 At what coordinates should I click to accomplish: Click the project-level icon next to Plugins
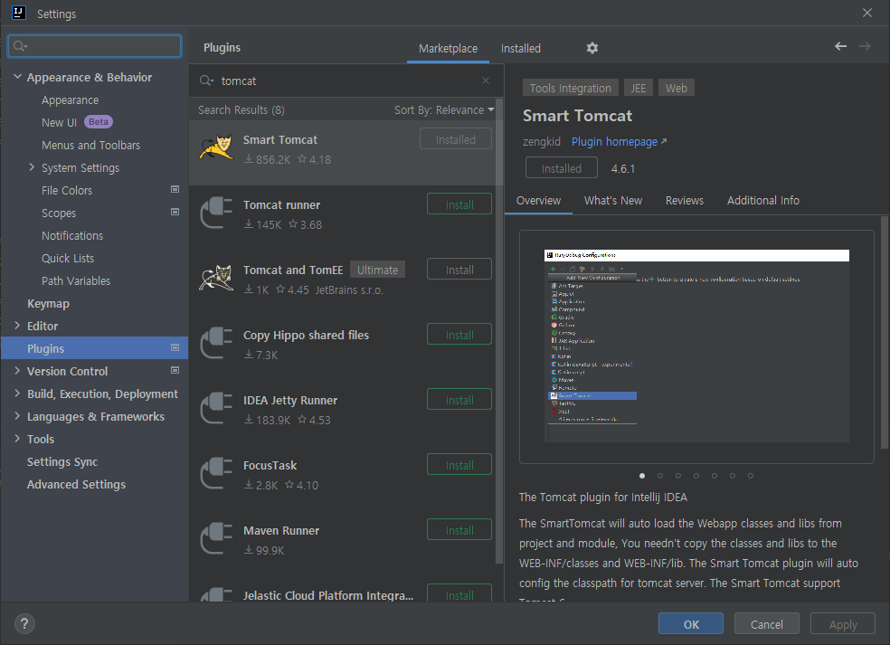point(175,347)
